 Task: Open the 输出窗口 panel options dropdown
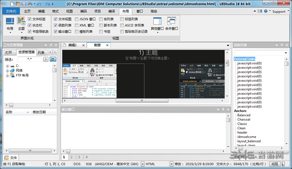(x=218, y=110)
